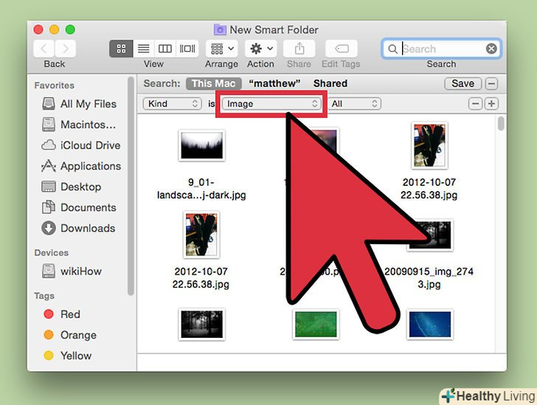
Task: Remove search bar with minus next to Save
Action: click(491, 83)
